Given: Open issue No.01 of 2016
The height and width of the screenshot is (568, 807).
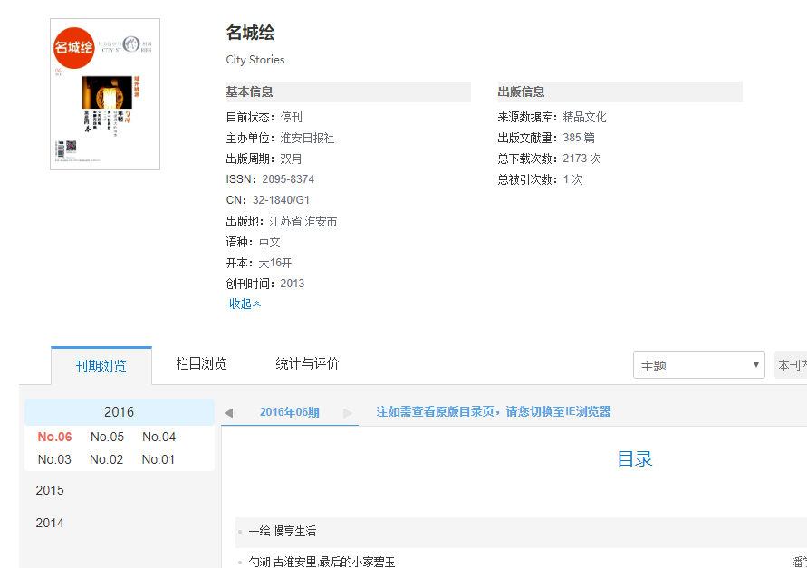Looking at the screenshot, I should coord(158,459).
